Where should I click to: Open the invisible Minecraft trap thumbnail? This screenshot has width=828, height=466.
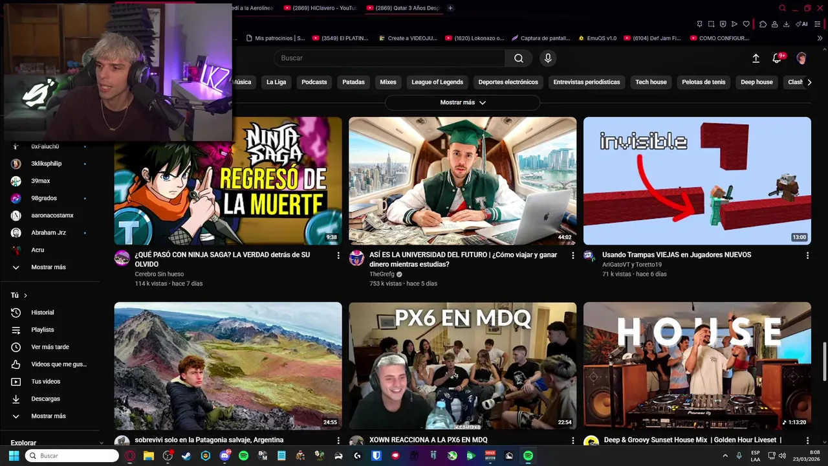697,181
